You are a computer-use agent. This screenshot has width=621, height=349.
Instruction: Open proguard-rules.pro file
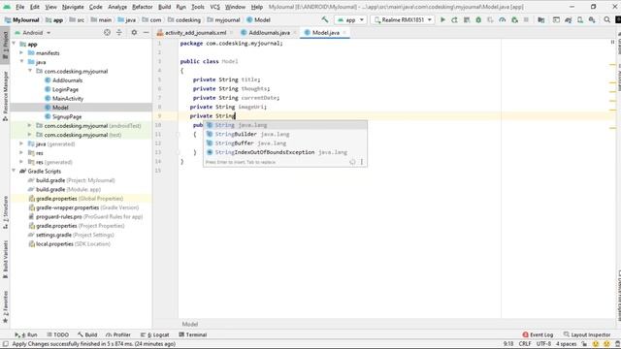coord(85,216)
